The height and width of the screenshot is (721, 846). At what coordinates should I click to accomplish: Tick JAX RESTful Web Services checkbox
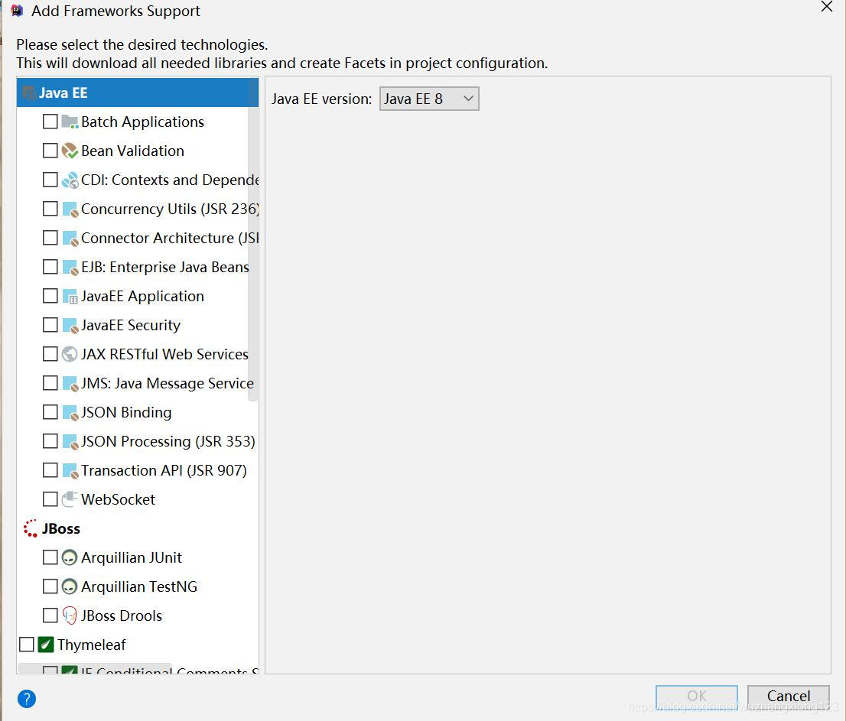coord(50,354)
